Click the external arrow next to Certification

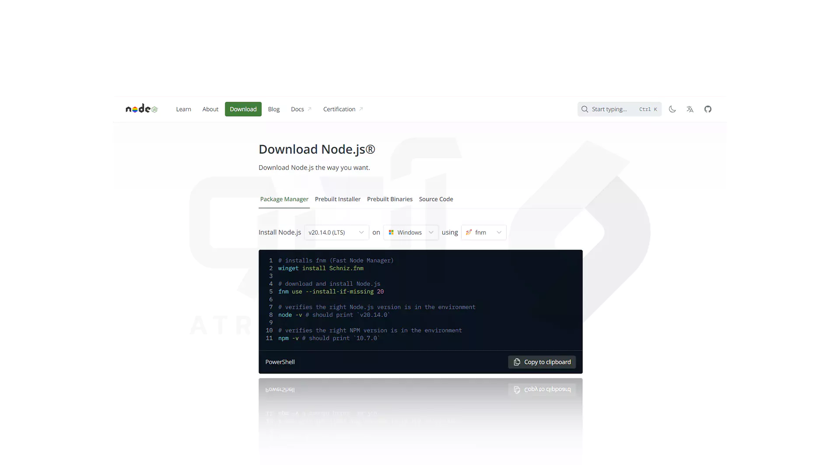pyautogui.click(x=361, y=109)
